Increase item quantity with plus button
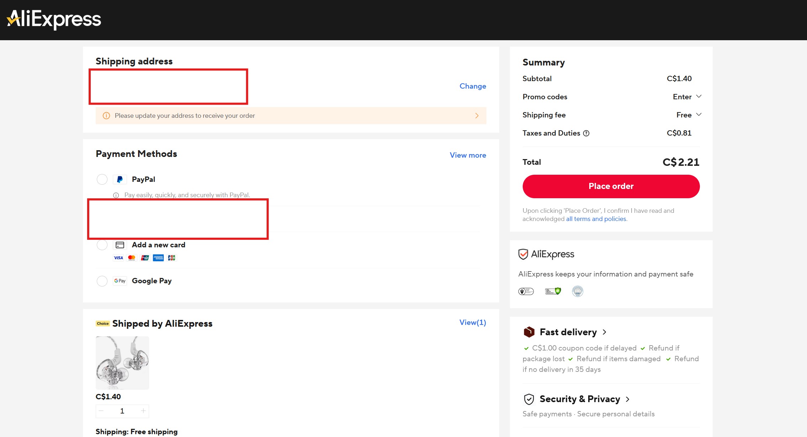Image resolution: width=807 pixels, height=437 pixels. [x=143, y=411]
